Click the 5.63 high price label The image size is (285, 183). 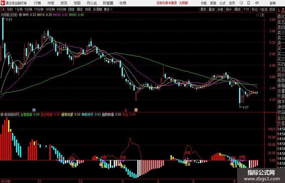9,20
